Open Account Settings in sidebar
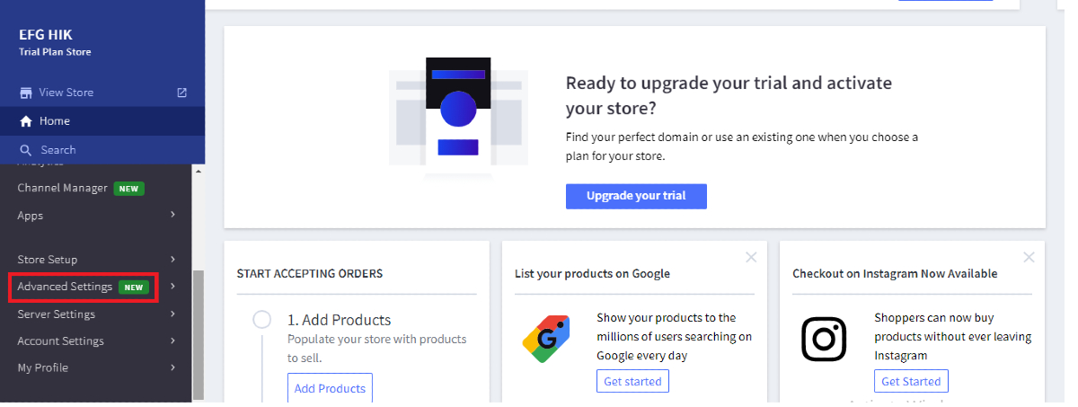Image resolution: width=1078 pixels, height=407 pixels. (61, 341)
